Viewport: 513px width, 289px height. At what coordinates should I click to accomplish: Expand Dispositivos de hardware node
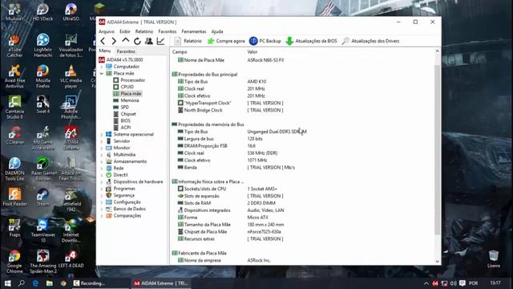[102, 182]
